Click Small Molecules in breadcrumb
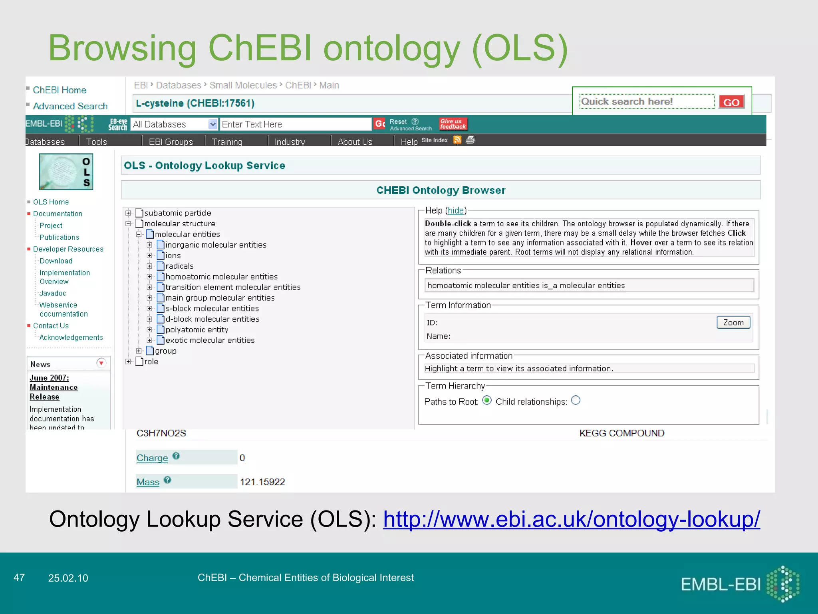This screenshot has width=818, height=614. tap(243, 85)
